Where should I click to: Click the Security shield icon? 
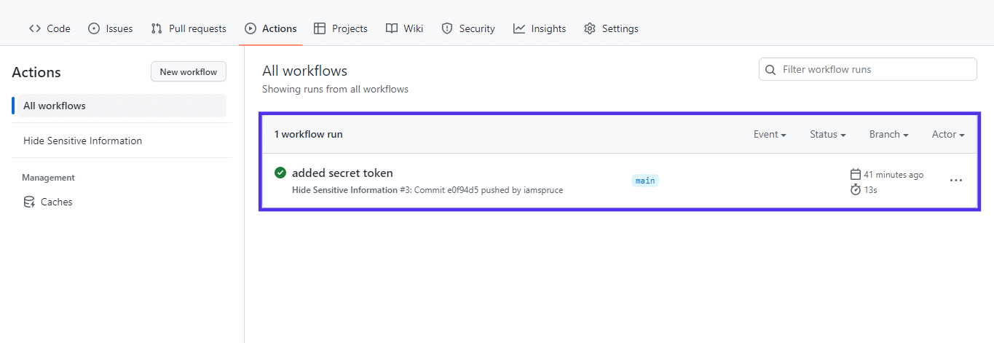pyautogui.click(x=447, y=29)
